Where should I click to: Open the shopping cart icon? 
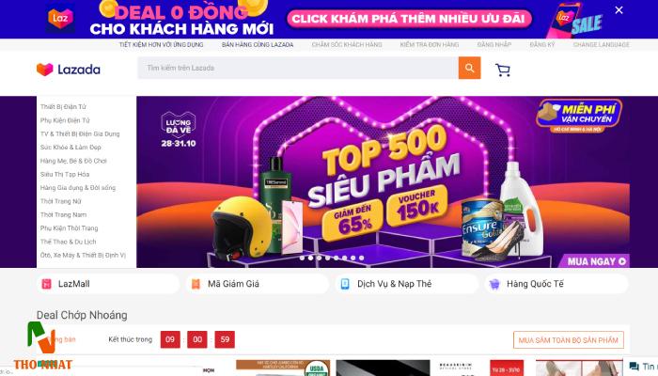pyautogui.click(x=502, y=70)
